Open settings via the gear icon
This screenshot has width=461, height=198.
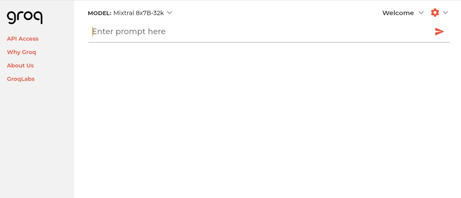(x=435, y=13)
